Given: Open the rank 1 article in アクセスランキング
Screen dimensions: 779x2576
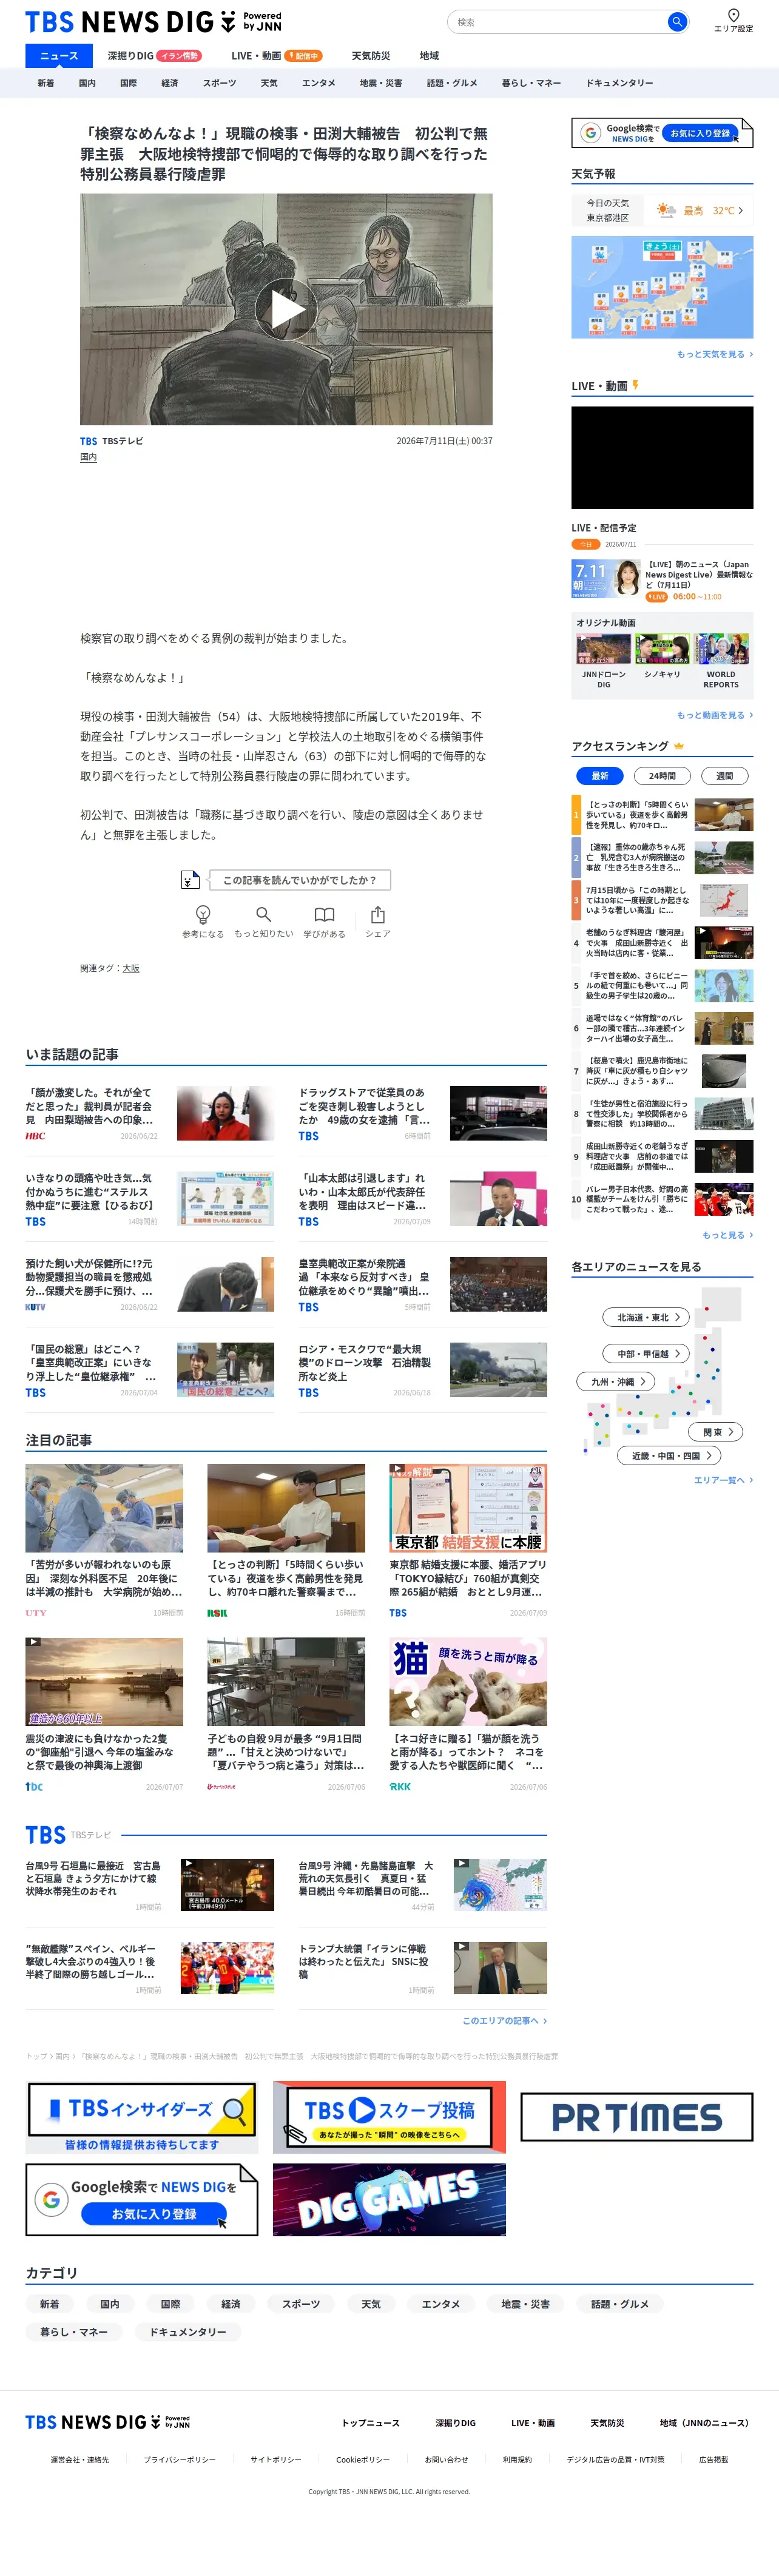Looking at the screenshot, I should (662, 814).
